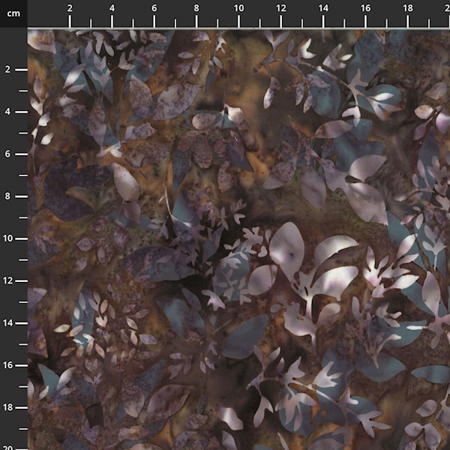
Task: Select the 4 mark on the vertical ruler
Action: pyautogui.click(x=7, y=112)
